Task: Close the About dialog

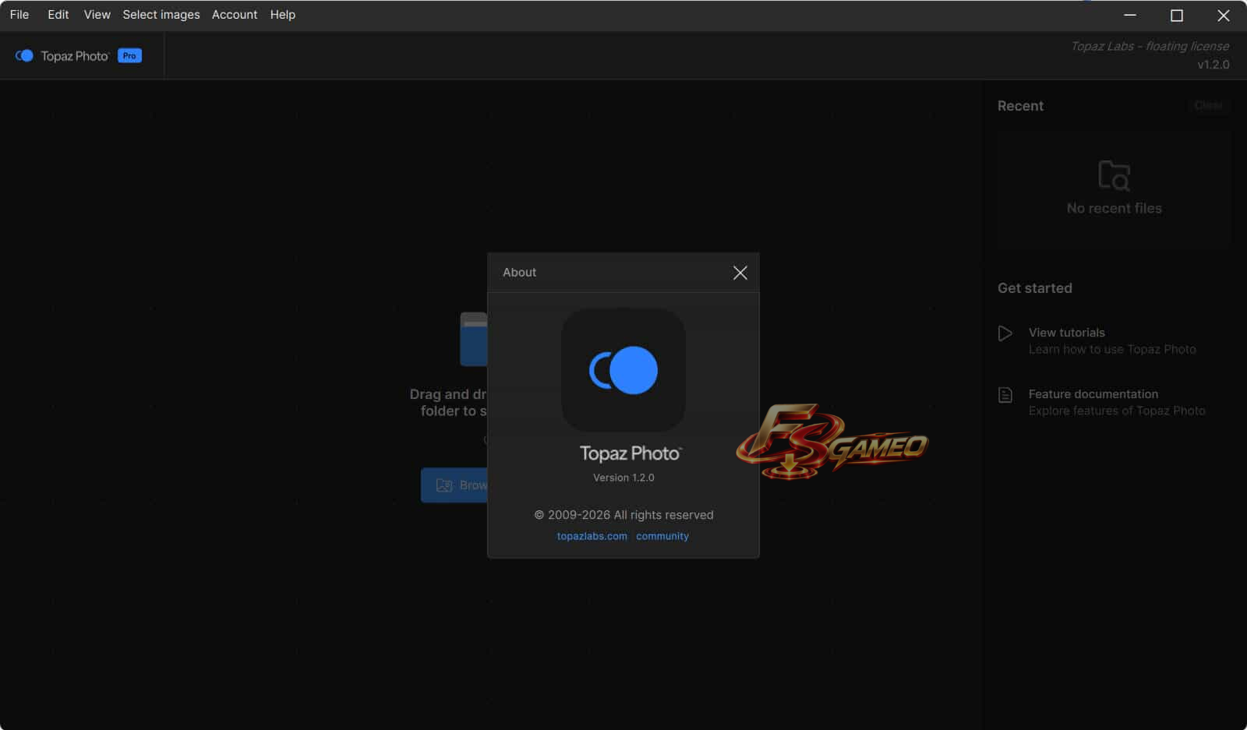Action: (740, 273)
